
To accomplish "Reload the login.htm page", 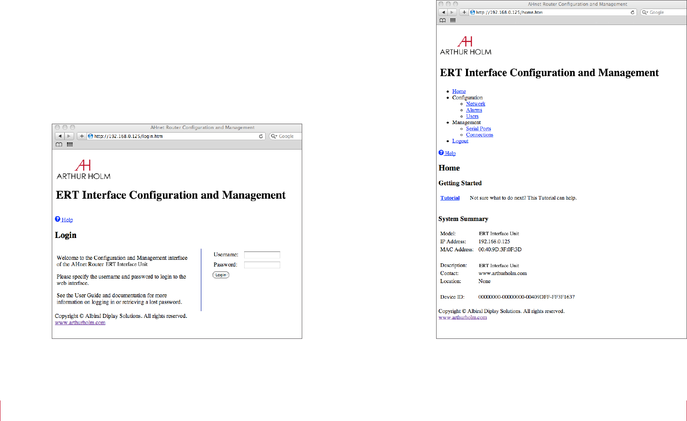I will coord(261,136).
